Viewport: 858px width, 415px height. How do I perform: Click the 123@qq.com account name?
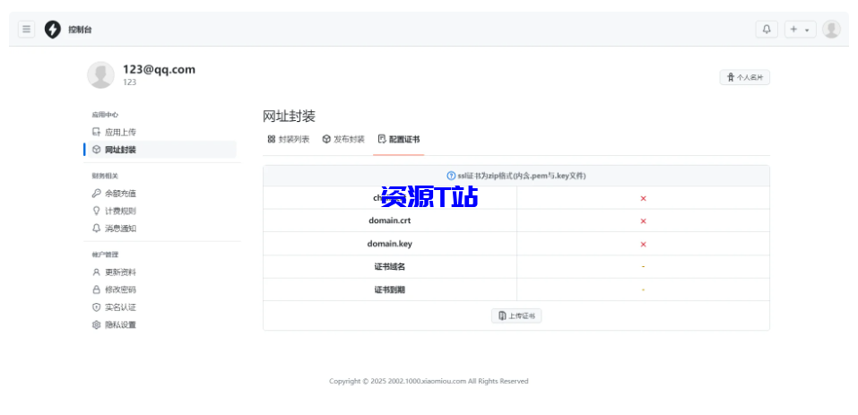[159, 69]
